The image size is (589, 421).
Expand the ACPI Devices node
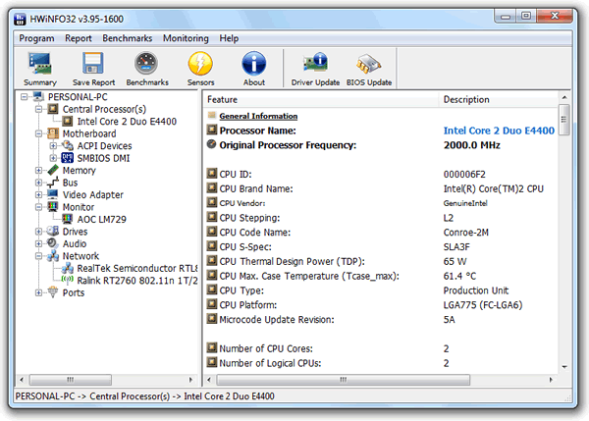[x=53, y=145]
